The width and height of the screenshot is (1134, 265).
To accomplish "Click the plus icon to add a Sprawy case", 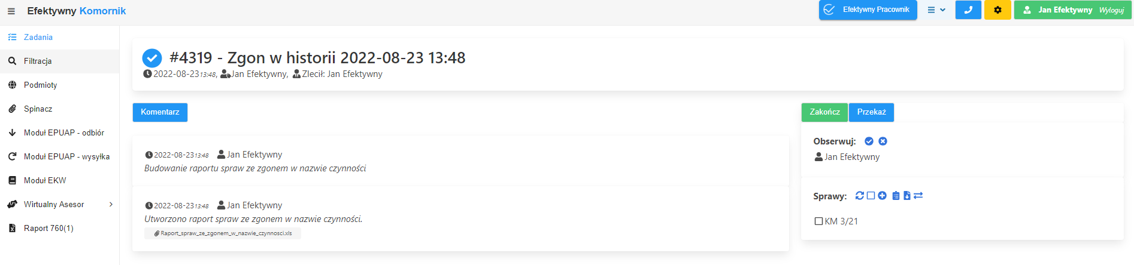I will click(x=883, y=196).
